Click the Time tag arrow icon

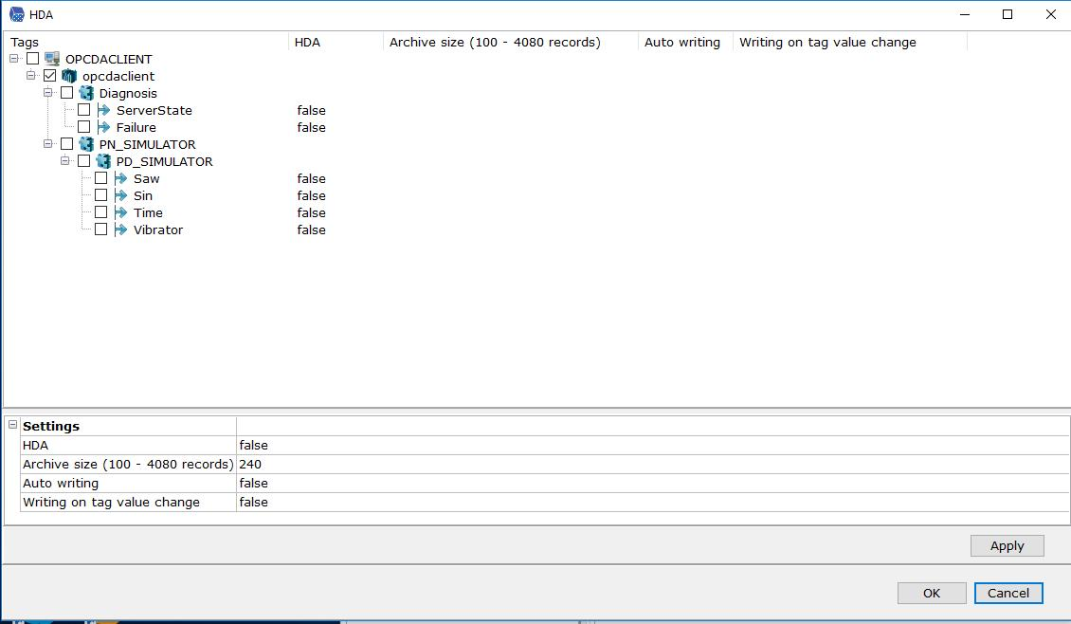[120, 212]
